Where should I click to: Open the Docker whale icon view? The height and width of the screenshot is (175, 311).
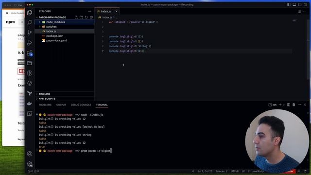[x=30, y=104]
